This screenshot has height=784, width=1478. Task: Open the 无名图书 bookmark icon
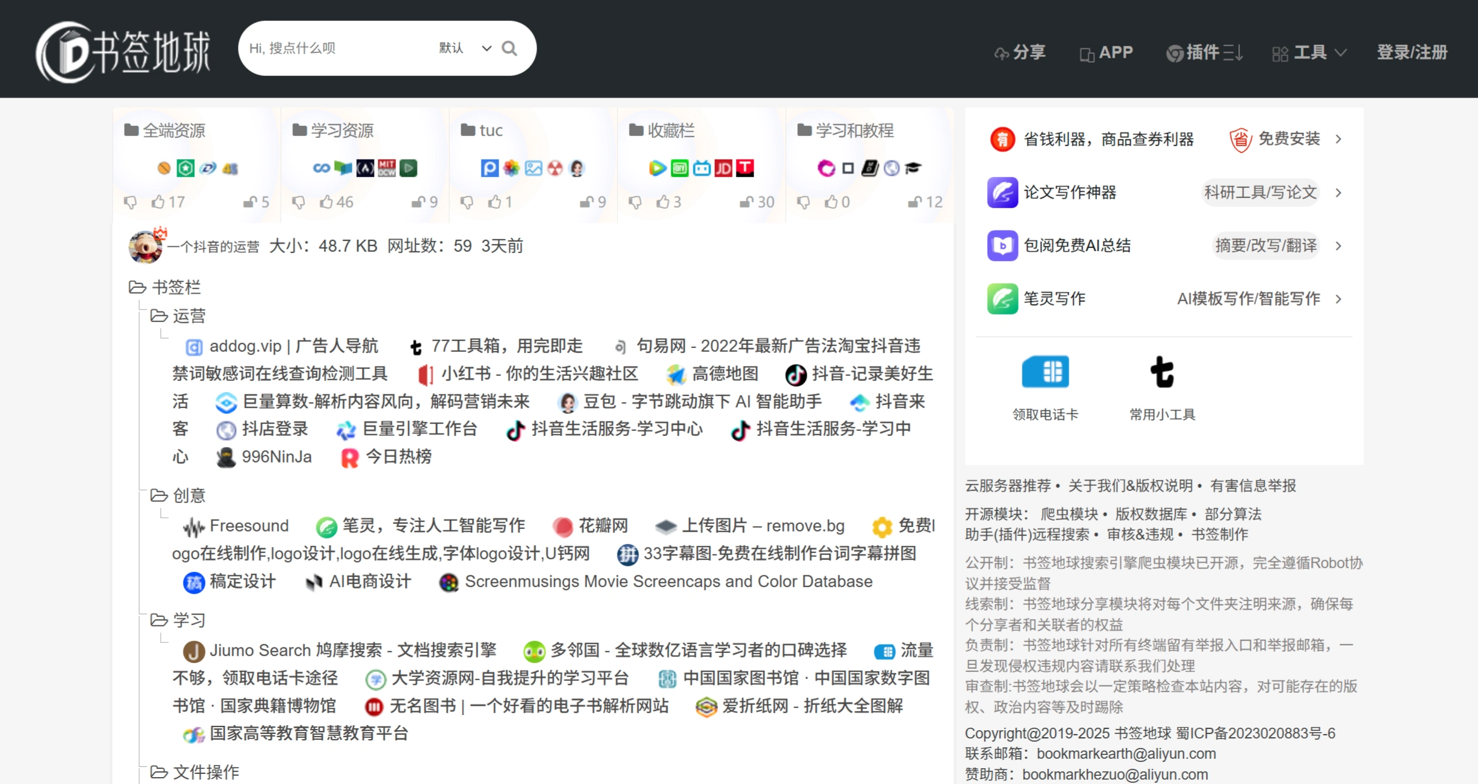pyautogui.click(x=374, y=707)
